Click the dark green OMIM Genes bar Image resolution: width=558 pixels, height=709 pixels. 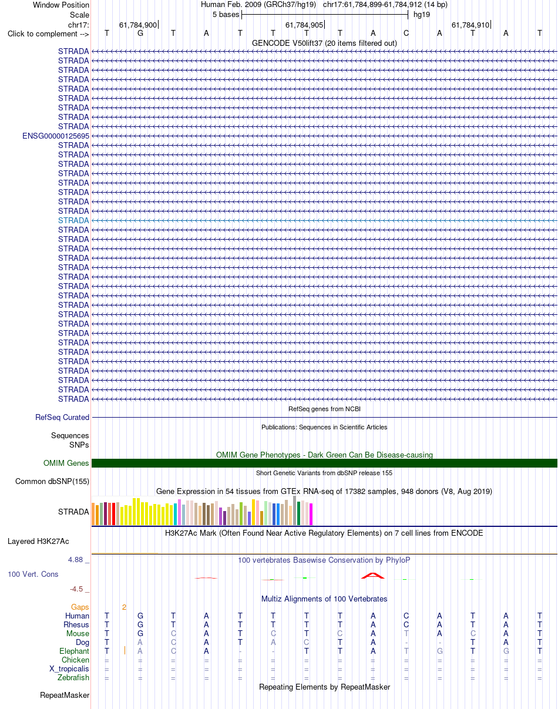324,463
